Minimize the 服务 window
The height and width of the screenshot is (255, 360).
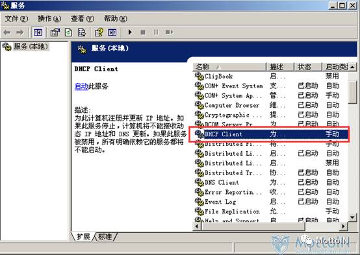(333, 5)
